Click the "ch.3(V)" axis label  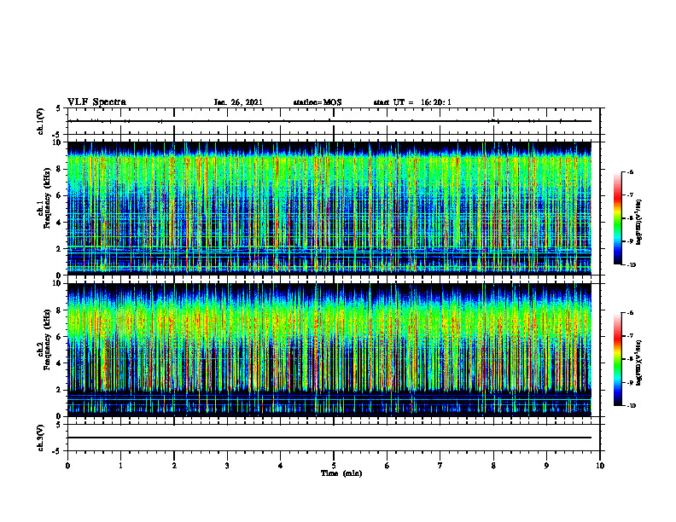[x=40, y=438]
